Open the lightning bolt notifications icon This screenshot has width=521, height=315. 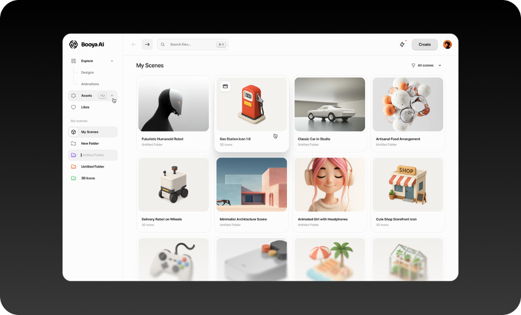[x=402, y=44]
